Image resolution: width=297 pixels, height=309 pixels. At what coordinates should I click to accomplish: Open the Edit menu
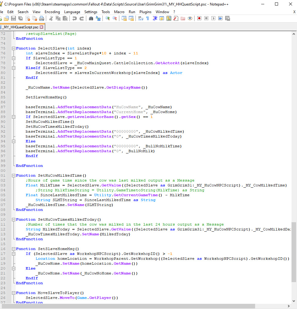[x=10, y=12]
